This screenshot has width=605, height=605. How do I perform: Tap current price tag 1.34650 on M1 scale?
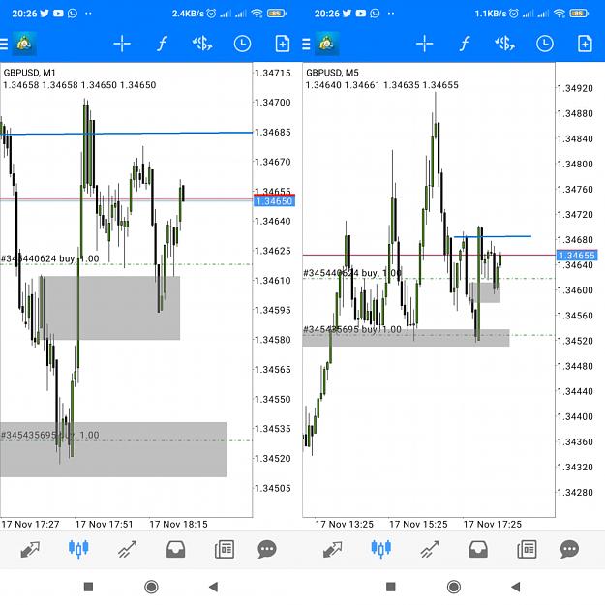pos(274,201)
